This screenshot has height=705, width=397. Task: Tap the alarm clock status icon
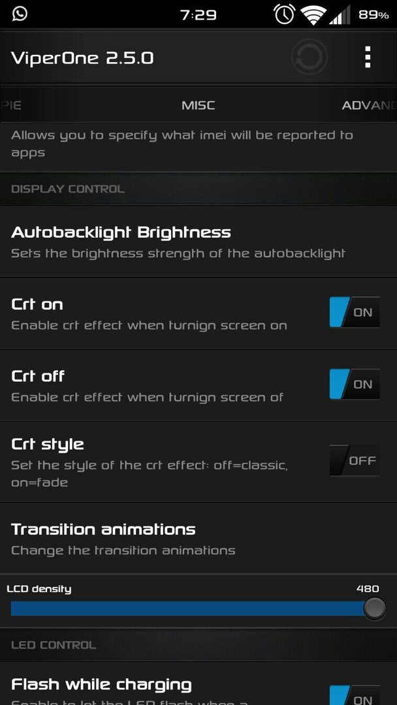[284, 14]
